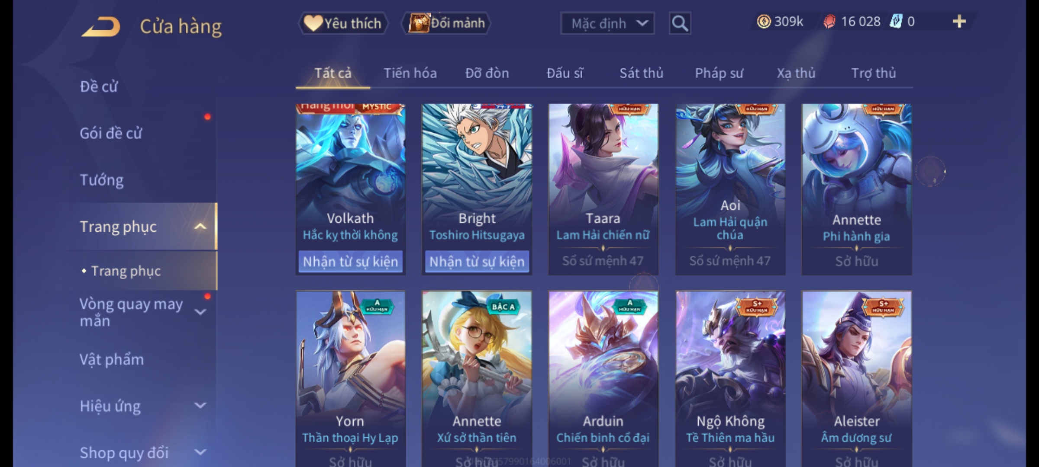Tap the back arrow icon beside Cửa hàng

pos(100,27)
